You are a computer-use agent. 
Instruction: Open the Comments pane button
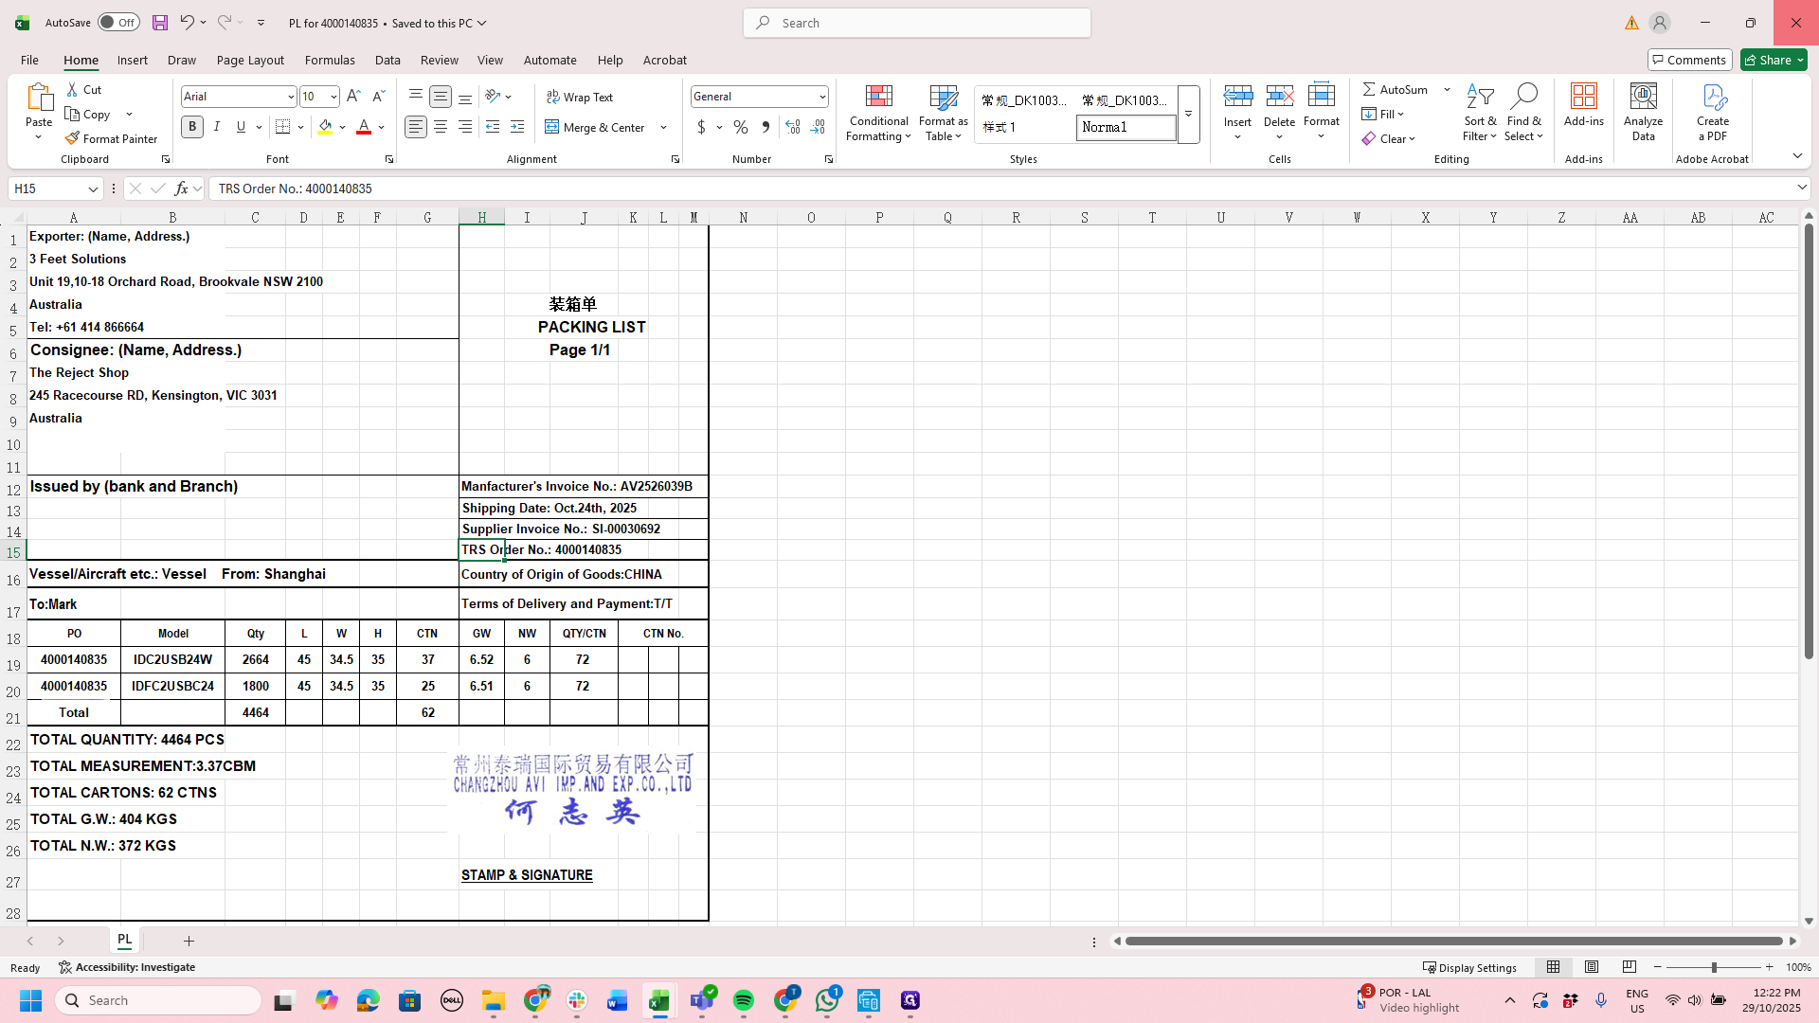pyautogui.click(x=1689, y=60)
